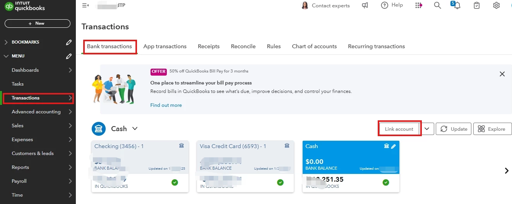Viewport: 512px width, 204px height.
Task: Expand Customers & leads submenu chevron
Action: point(70,153)
